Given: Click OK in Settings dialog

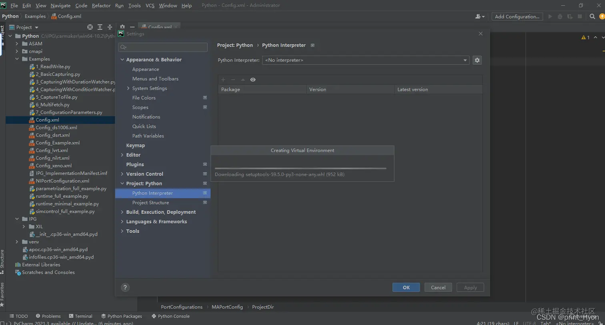Looking at the screenshot, I should tap(406, 287).
